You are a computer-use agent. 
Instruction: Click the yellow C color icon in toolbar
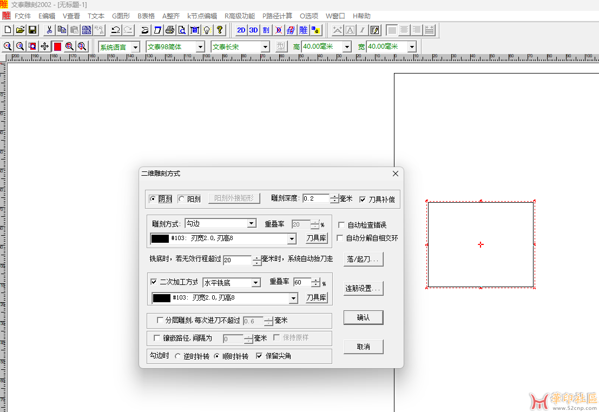(x=316, y=30)
